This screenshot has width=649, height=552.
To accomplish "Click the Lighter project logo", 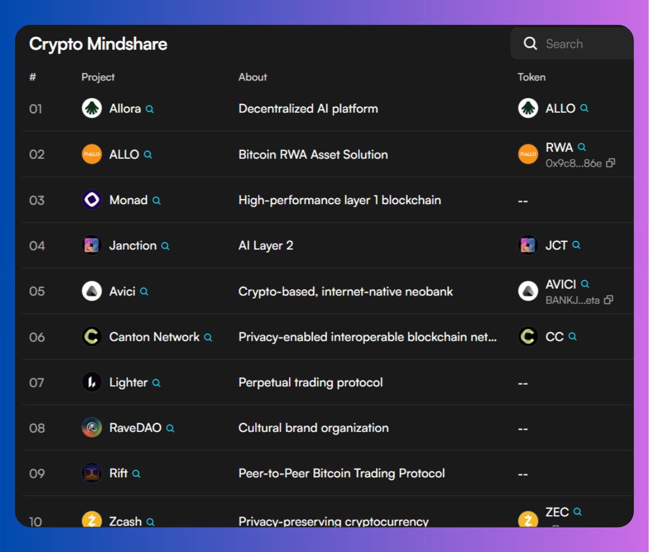I will point(92,382).
